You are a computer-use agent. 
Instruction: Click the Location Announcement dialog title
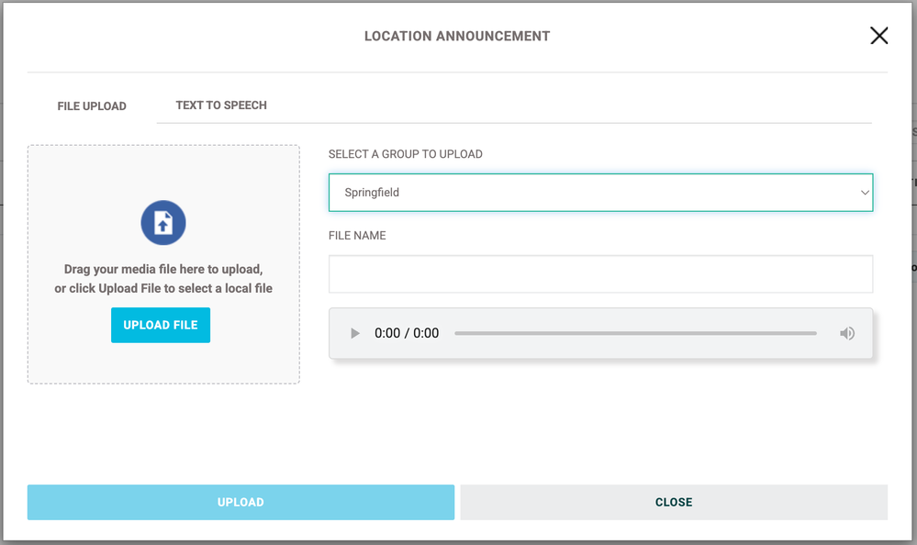(457, 37)
